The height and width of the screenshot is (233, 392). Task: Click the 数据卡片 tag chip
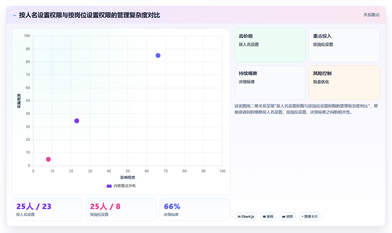[x=310, y=216]
